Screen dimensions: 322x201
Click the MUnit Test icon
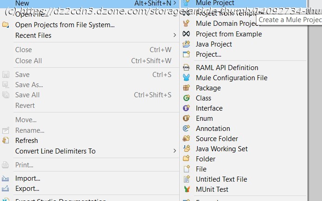(187, 189)
